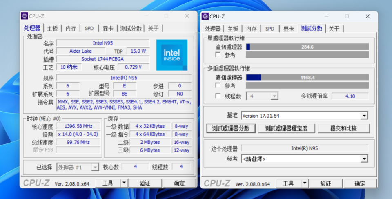The height and width of the screenshot is (199, 392).
Task: Open the 处理器 #1 selection dropdown
Action: [78, 167]
